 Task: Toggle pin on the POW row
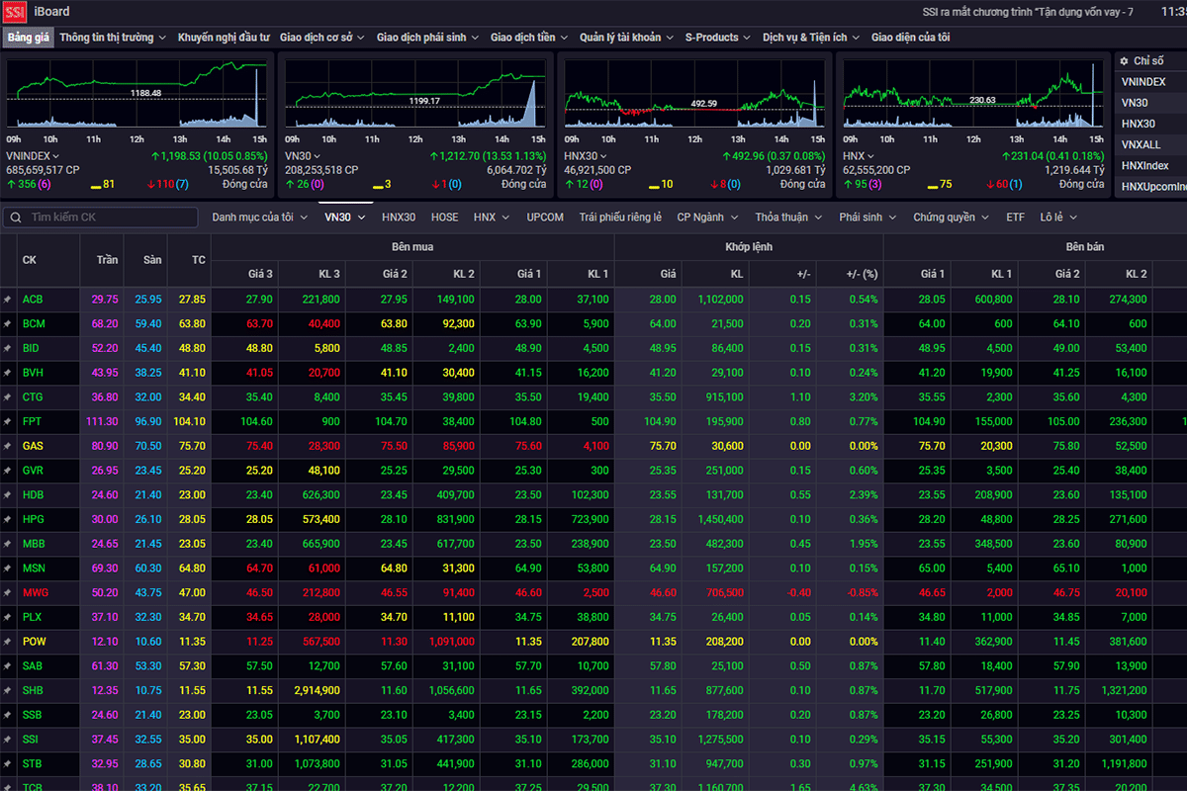click(8, 642)
